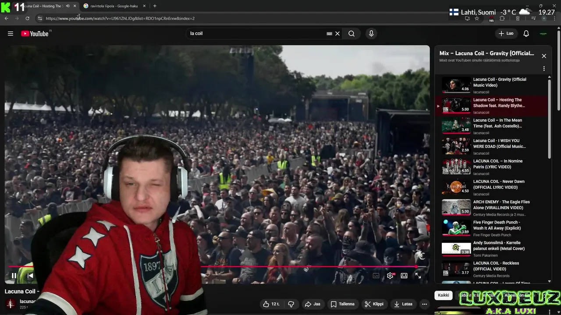
Task: Clear the search box text
Action: [x=337, y=33]
